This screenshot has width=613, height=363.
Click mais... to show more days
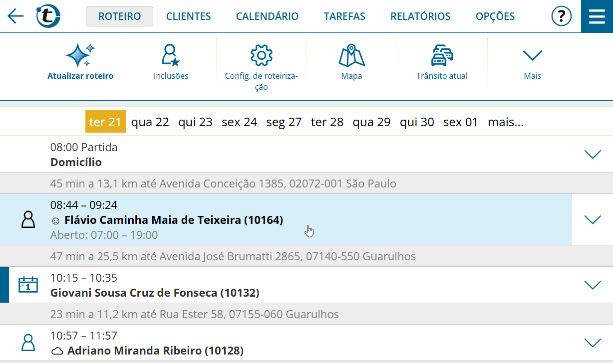(x=505, y=122)
